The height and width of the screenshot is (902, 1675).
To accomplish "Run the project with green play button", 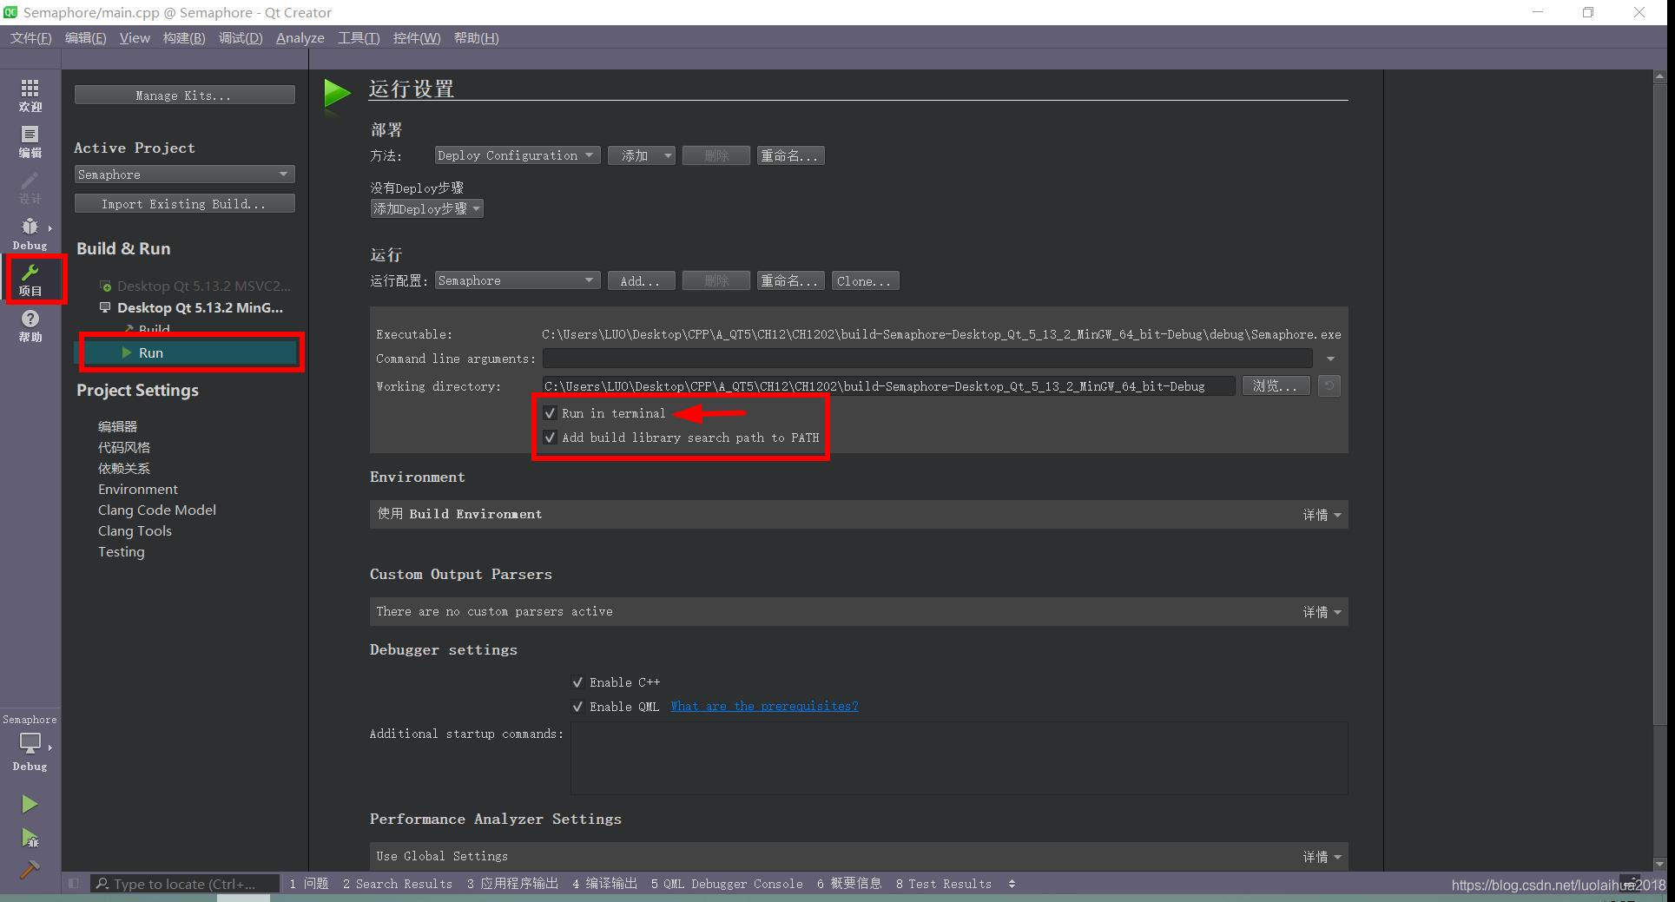I will pos(30,804).
